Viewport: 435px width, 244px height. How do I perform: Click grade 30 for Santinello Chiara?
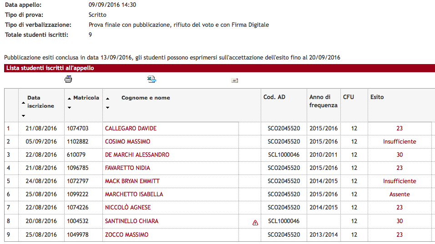[400, 221]
